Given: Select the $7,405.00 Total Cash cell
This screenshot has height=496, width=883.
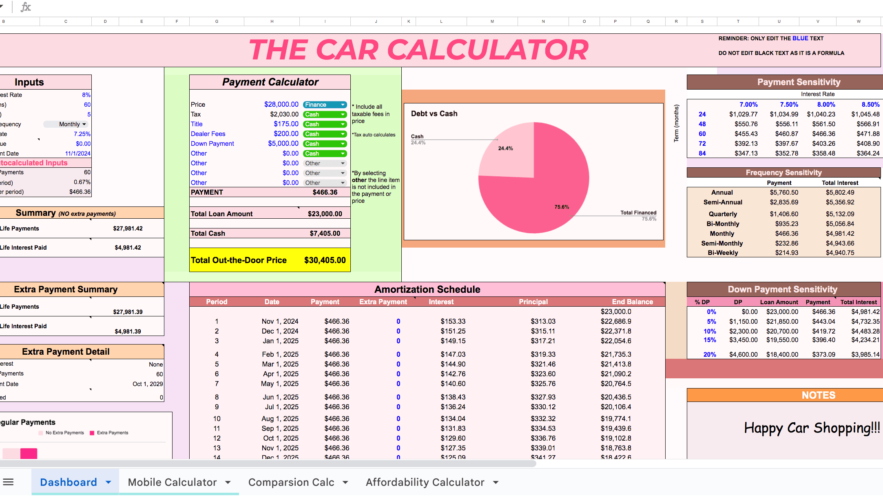Looking at the screenshot, I should pos(325,233).
